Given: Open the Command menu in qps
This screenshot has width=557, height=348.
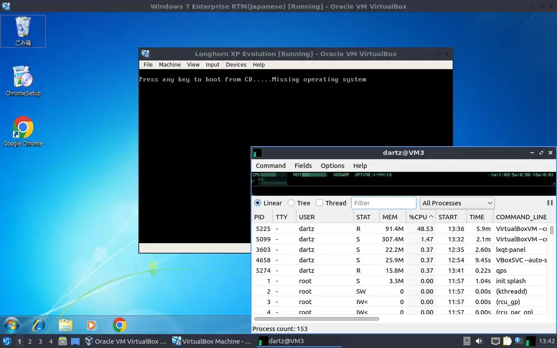Looking at the screenshot, I should click(271, 166).
